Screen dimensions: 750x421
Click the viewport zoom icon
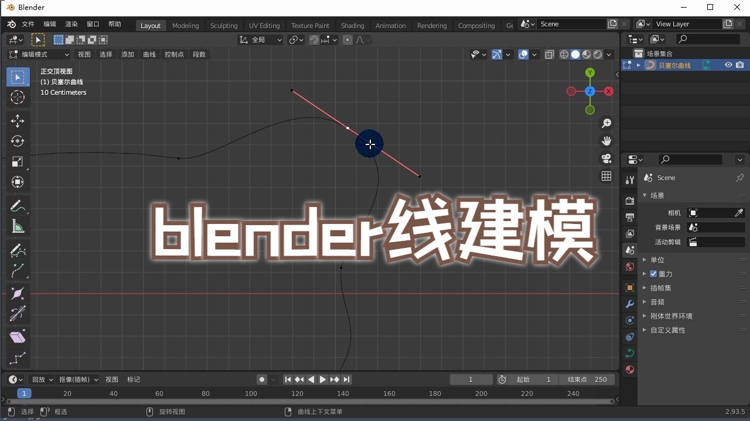point(606,123)
